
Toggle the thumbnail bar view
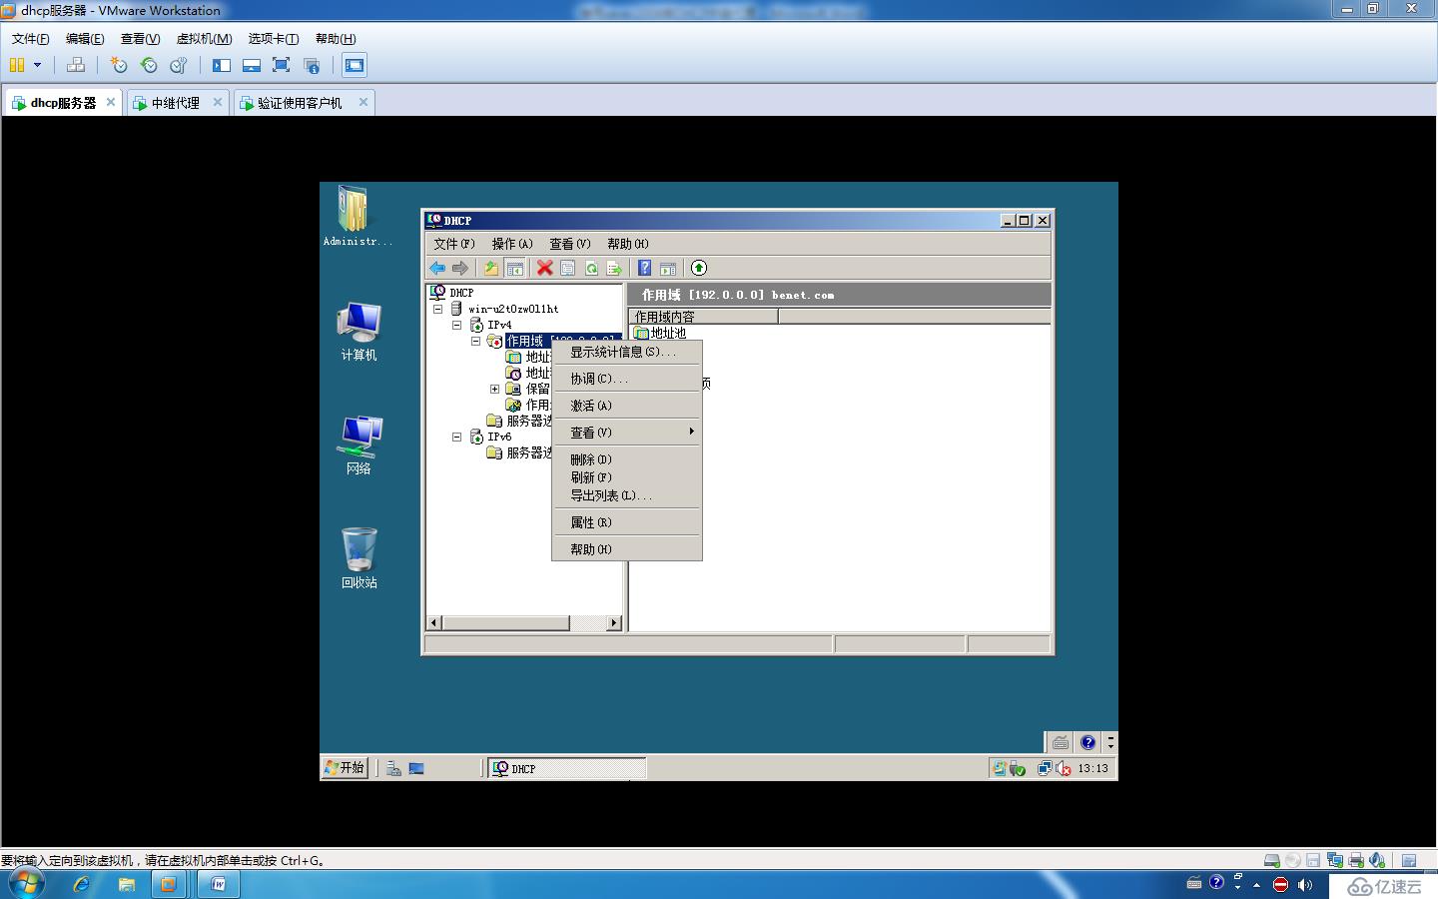point(252,65)
